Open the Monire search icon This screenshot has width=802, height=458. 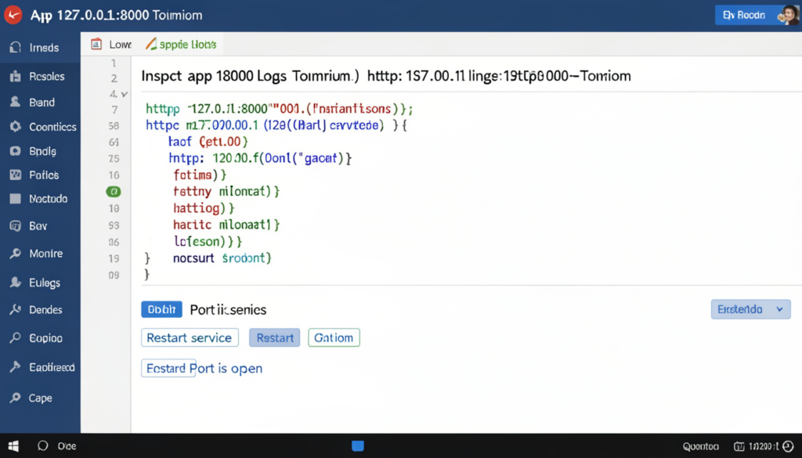[15, 254]
